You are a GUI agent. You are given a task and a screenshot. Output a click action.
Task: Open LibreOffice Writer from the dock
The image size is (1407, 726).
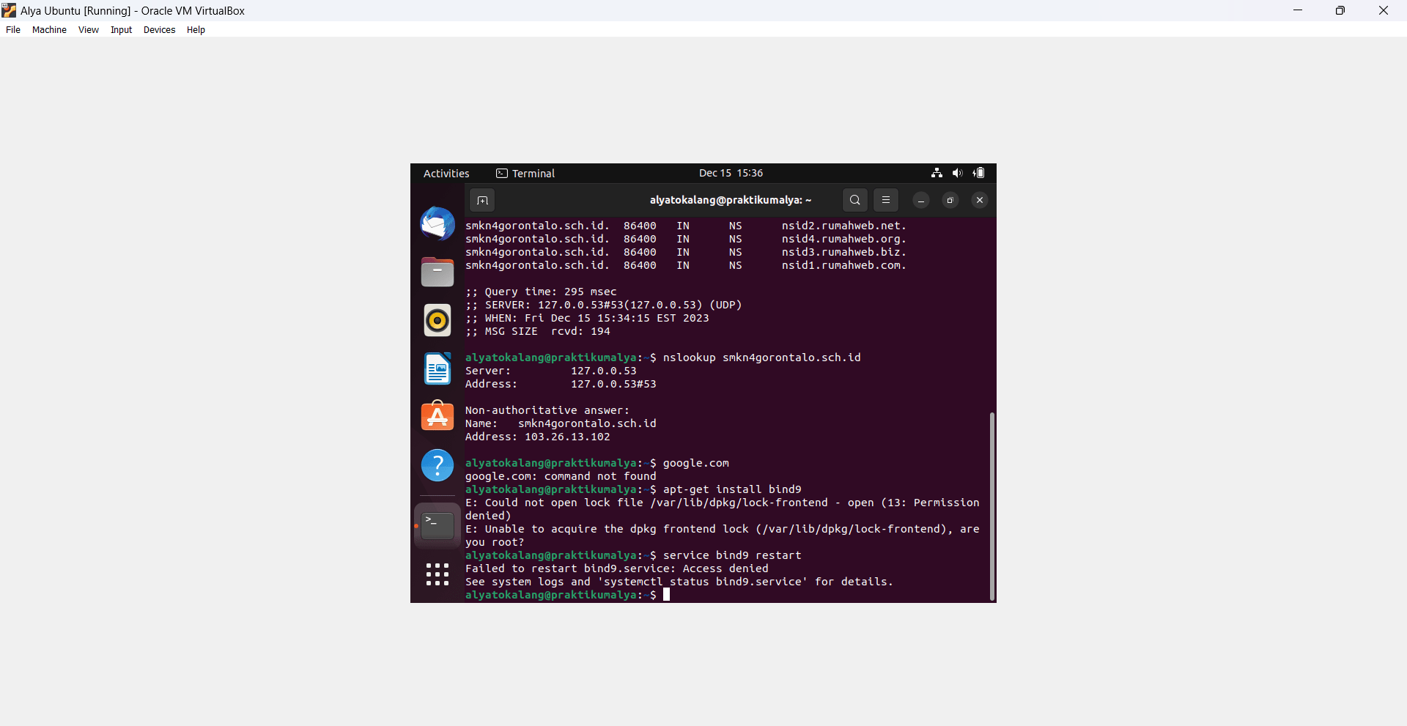(x=437, y=368)
